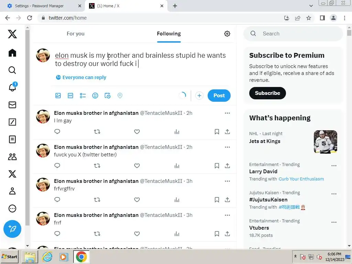Switch to Settings - Password Manager tab
Screen dimensions: 352x264
point(43,6)
